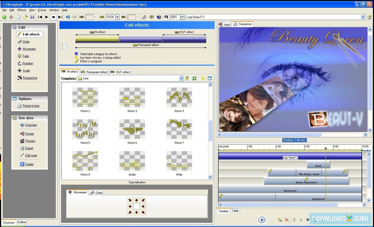Undo the last action in the toolbar
The width and height of the screenshot is (374, 227).
(68, 17)
